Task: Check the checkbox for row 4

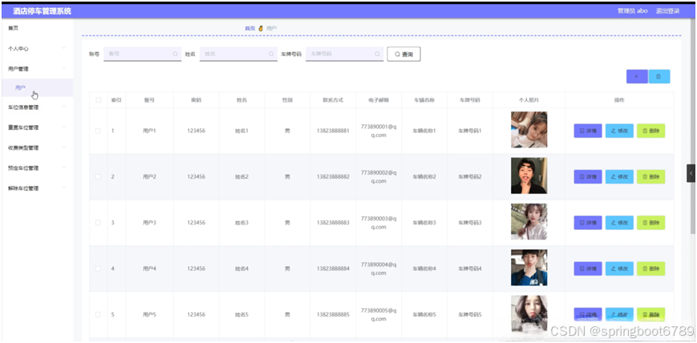Action: (x=98, y=268)
